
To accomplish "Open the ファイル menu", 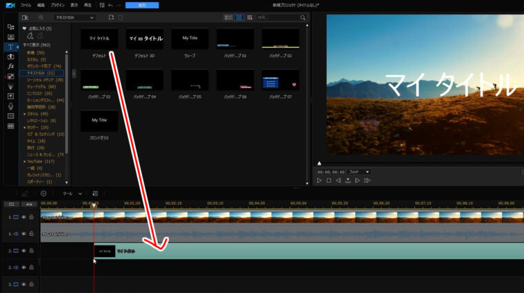I will [x=26, y=5].
